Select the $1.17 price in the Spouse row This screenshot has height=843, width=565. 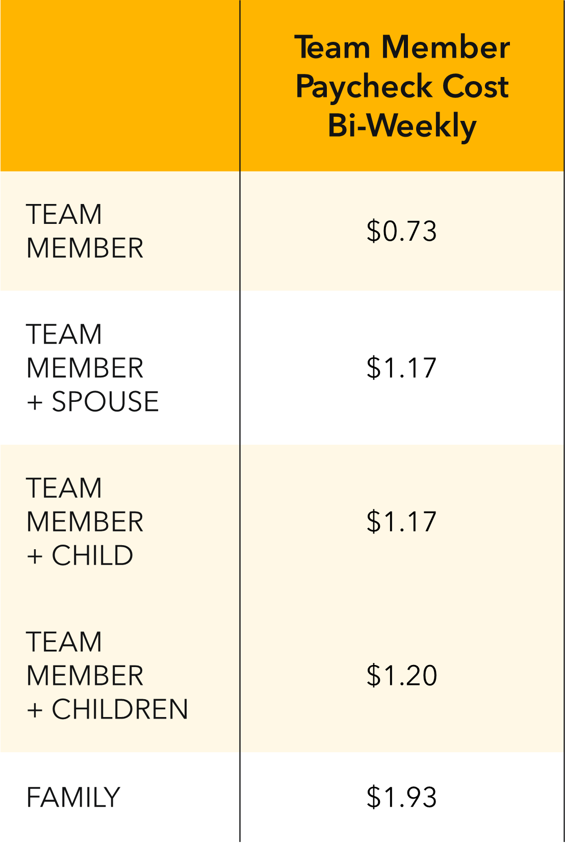click(401, 368)
